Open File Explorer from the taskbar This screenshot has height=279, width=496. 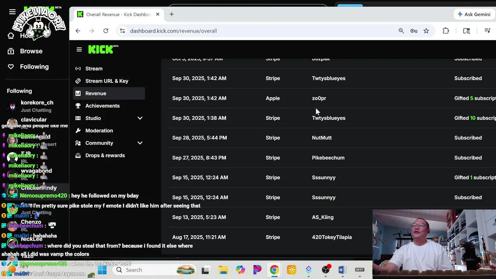click(223, 270)
